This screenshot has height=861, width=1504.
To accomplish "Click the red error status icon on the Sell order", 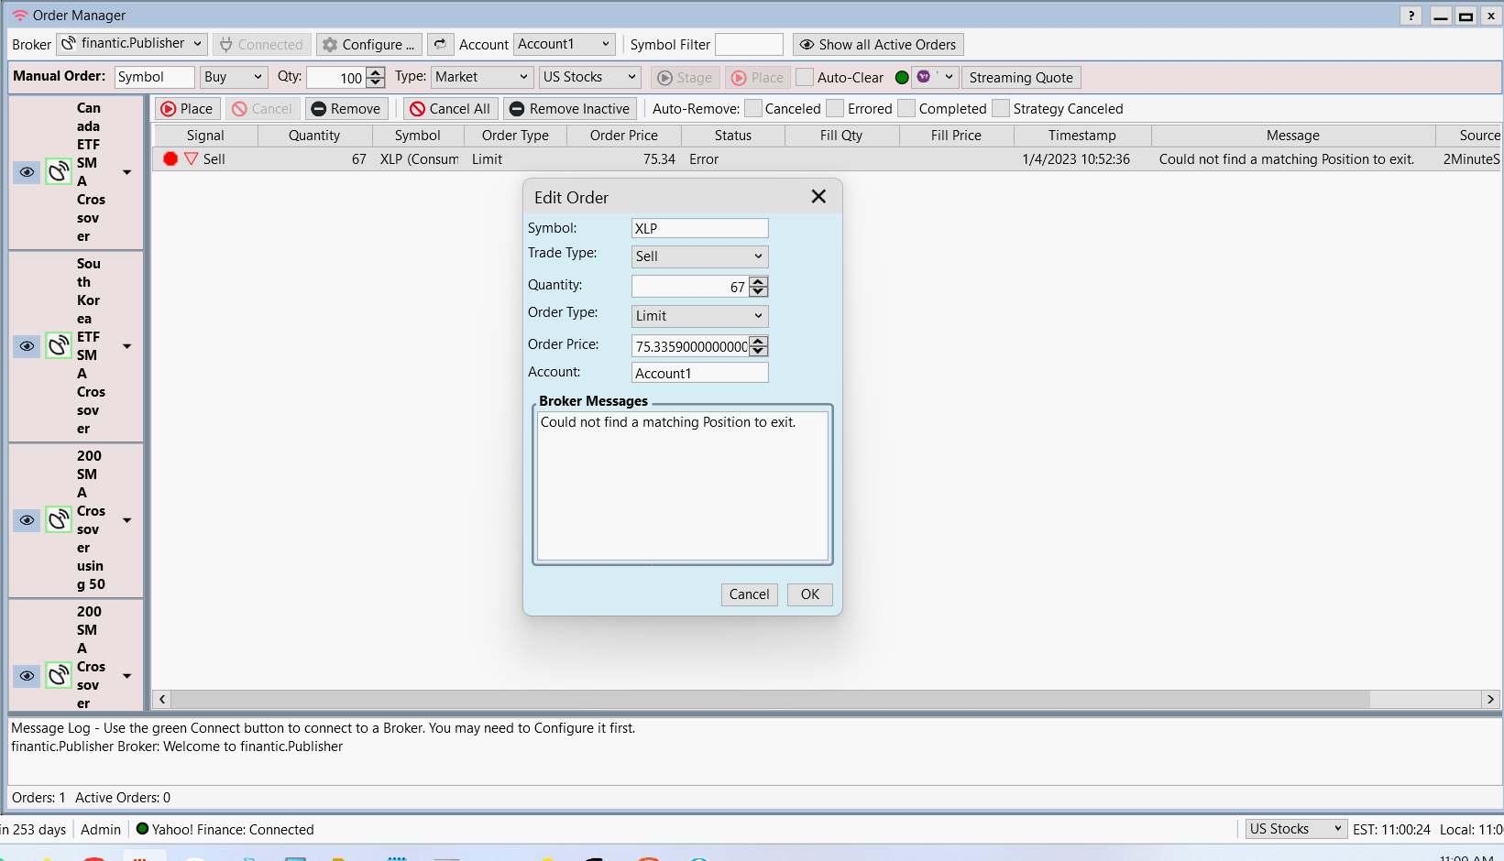I will 170,158.
